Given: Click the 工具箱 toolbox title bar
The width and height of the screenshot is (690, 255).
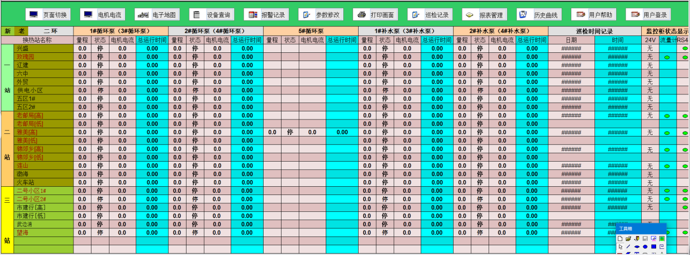Looking at the screenshot, I should (641, 229).
